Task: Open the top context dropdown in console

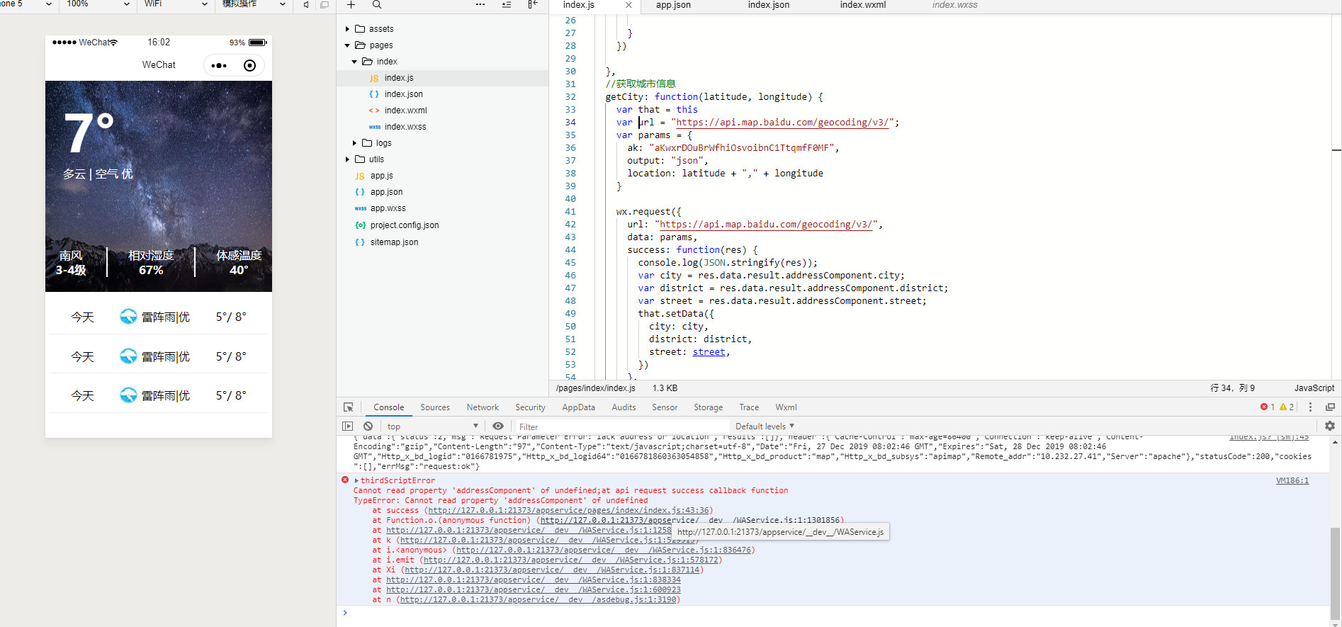Action: [x=432, y=426]
